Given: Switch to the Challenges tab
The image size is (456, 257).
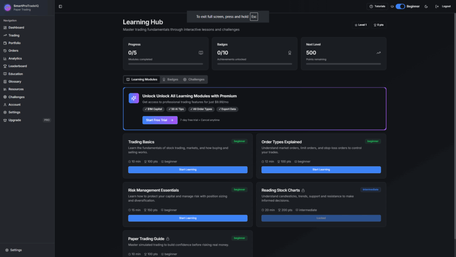Looking at the screenshot, I should click(x=194, y=79).
